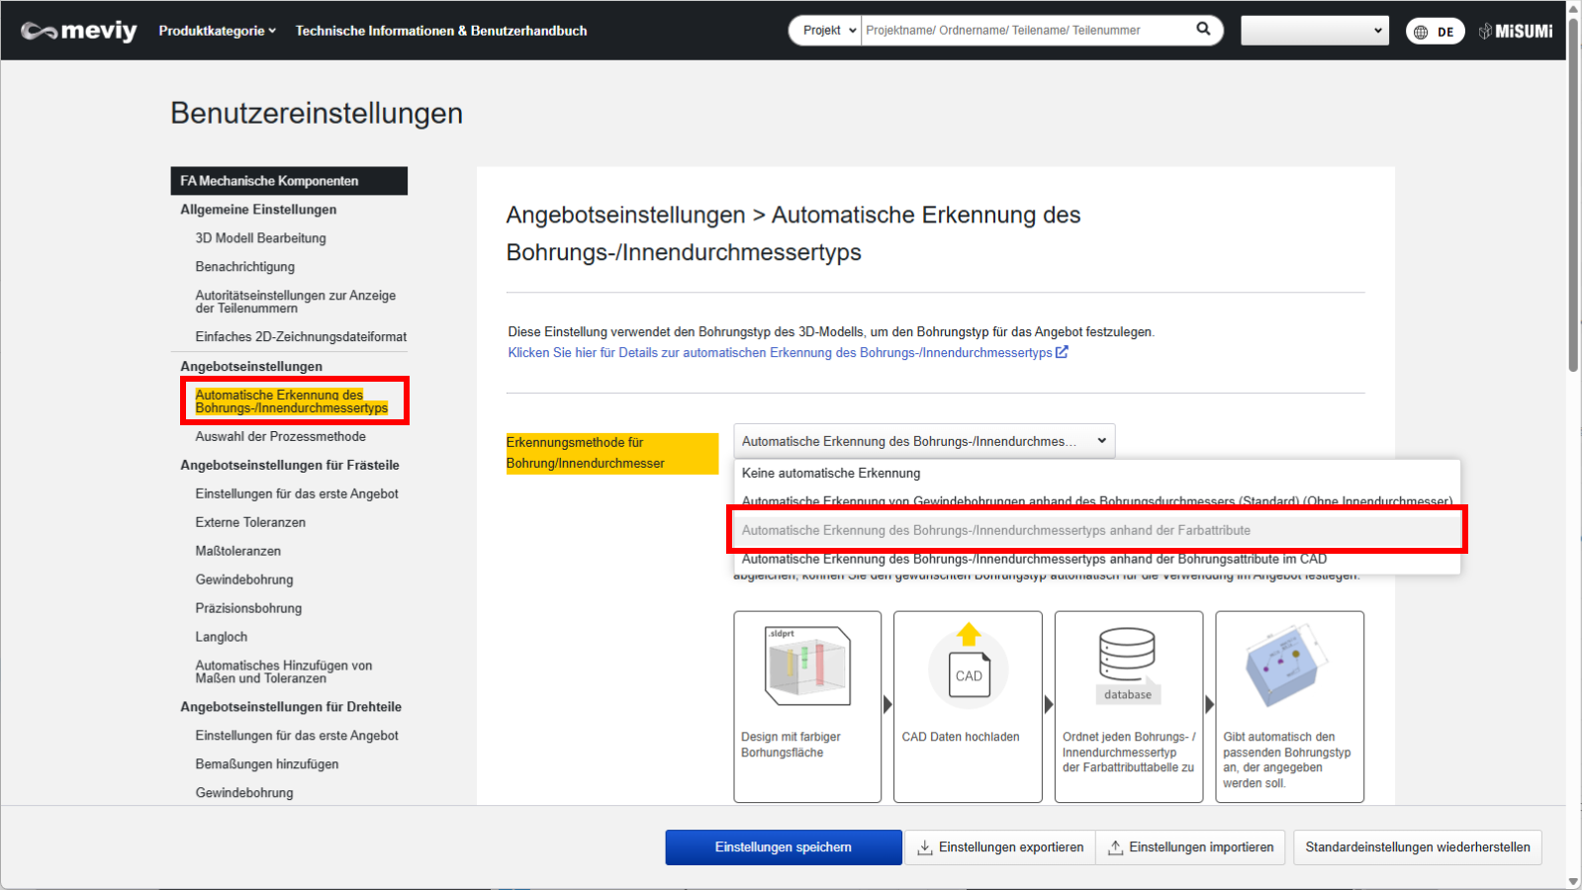The image size is (1583, 890).
Task: Click the globe language DE button
Action: (1435, 32)
